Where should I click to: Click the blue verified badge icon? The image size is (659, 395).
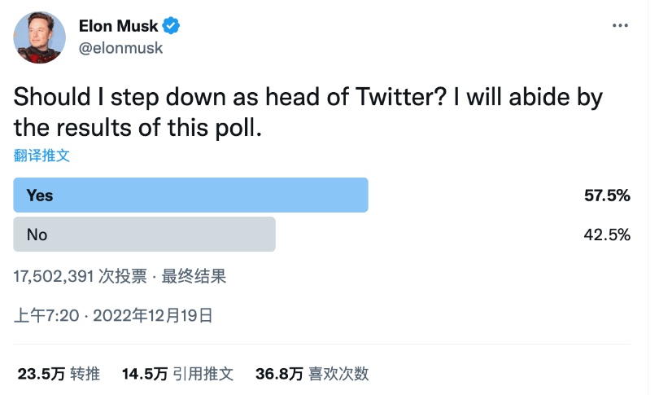tap(171, 26)
